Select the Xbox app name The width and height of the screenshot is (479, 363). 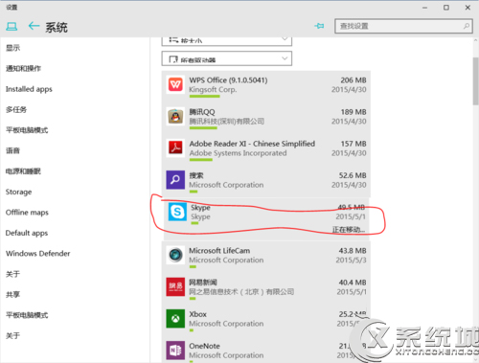tap(197, 314)
